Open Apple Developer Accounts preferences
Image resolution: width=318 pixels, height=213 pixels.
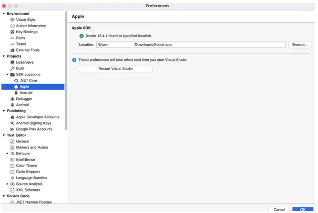38,117
